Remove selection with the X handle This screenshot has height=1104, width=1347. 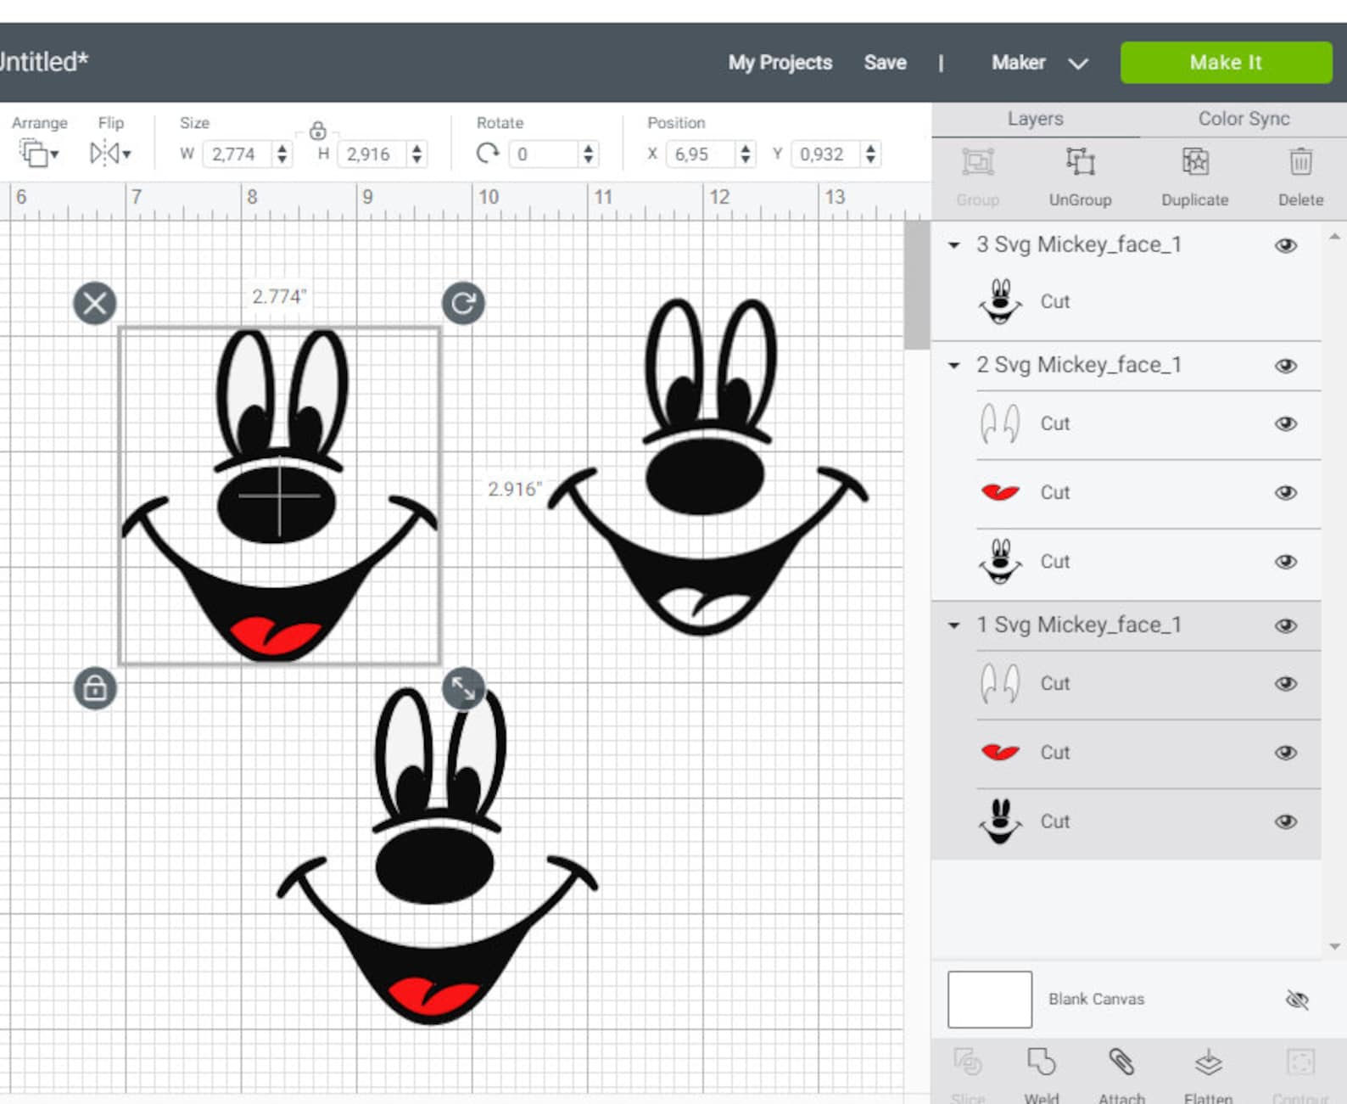(95, 303)
